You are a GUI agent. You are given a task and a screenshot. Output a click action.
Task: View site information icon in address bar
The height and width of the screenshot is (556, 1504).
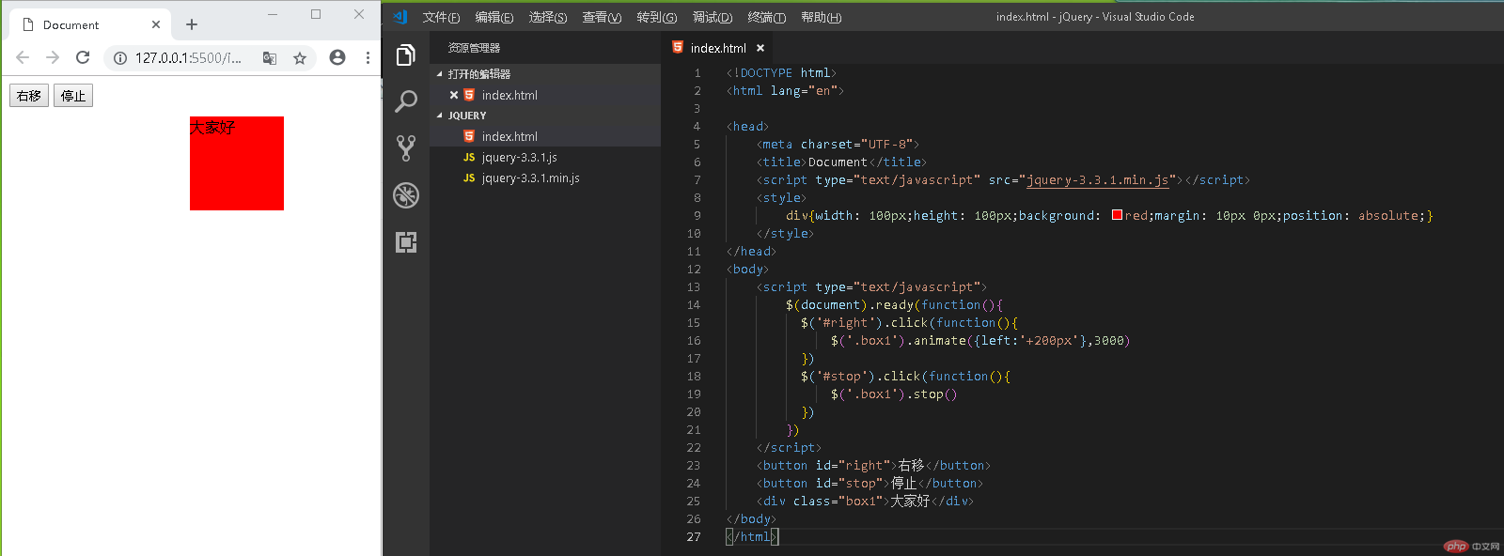pyautogui.click(x=120, y=58)
